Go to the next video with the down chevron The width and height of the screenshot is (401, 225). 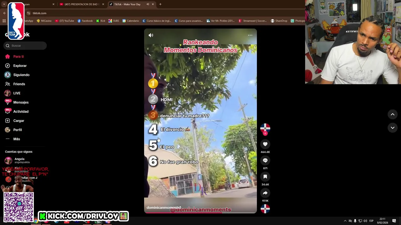393,127
